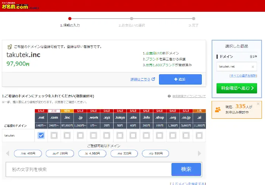
Task: Click the takutek row label
Action: [x=9, y=135]
